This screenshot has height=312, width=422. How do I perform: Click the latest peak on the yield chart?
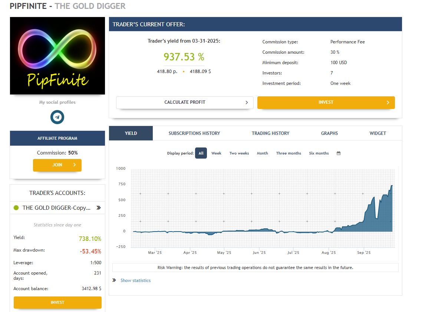[x=392, y=185]
